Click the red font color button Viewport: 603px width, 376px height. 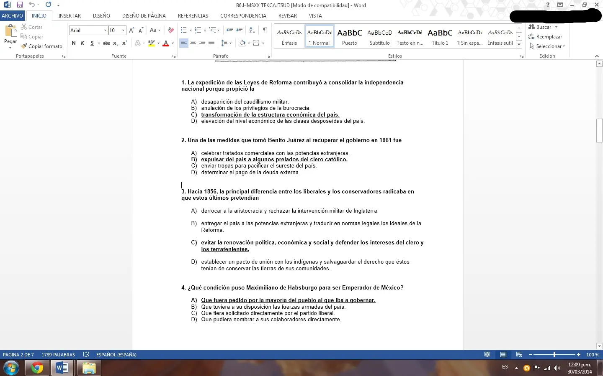[x=166, y=43]
